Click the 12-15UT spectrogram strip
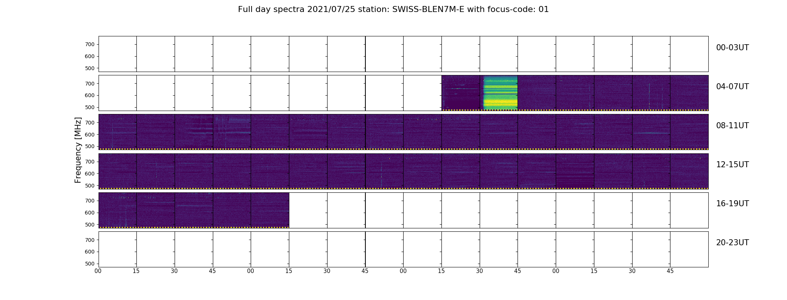This screenshot has height=300, width=787. click(x=403, y=171)
